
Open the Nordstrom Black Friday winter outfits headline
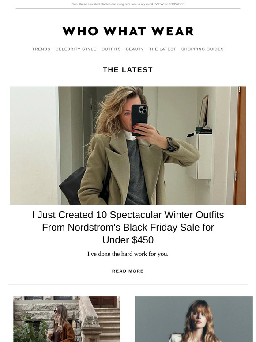[128, 227]
